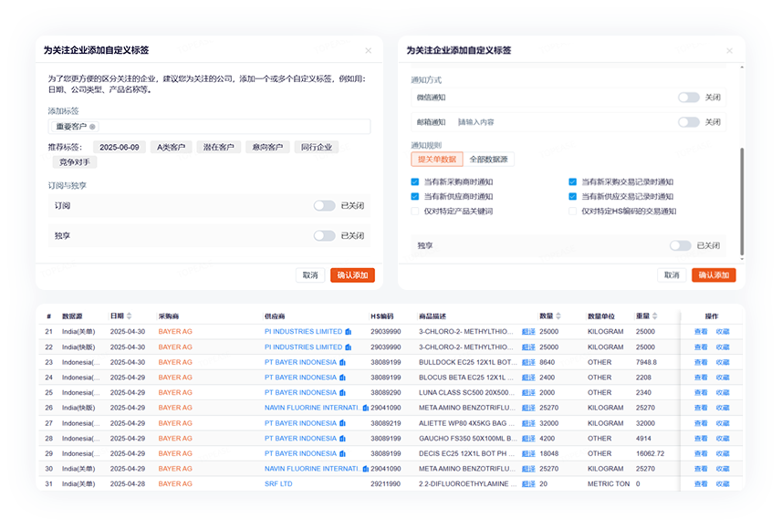782x528 pixels.
Task: Click company icon next to NAVIN FLUORINE in row 26
Action: pos(364,408)
